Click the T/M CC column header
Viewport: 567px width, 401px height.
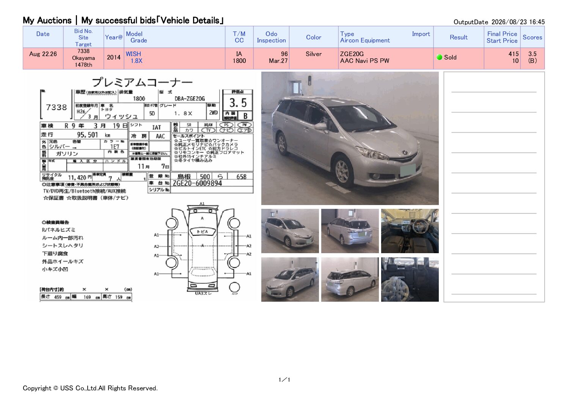pyautogui.click(x=239, y=37)
